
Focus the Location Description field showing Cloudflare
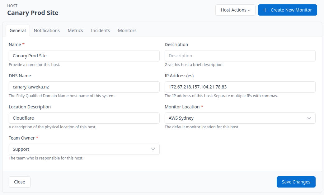84,118
